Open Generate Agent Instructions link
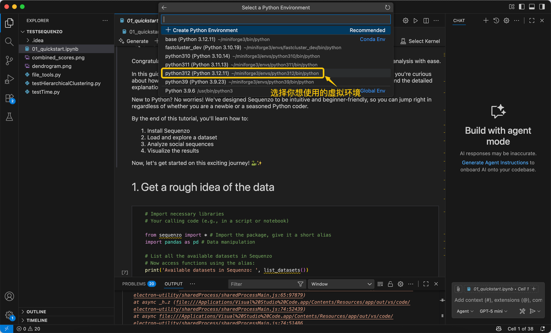The height and width of the screenshot is (333, 551). coord(495,163)
